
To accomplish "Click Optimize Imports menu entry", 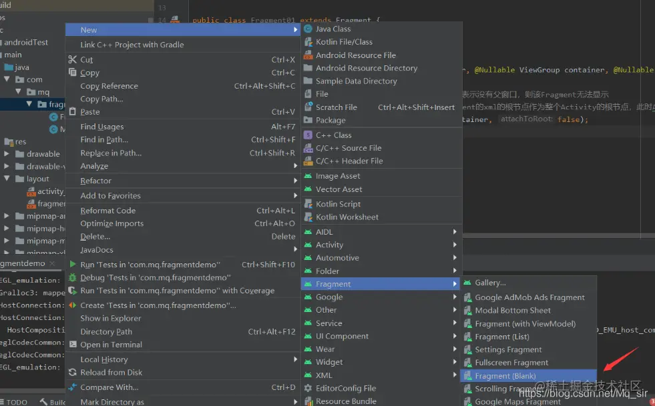I will coord(182,223).
